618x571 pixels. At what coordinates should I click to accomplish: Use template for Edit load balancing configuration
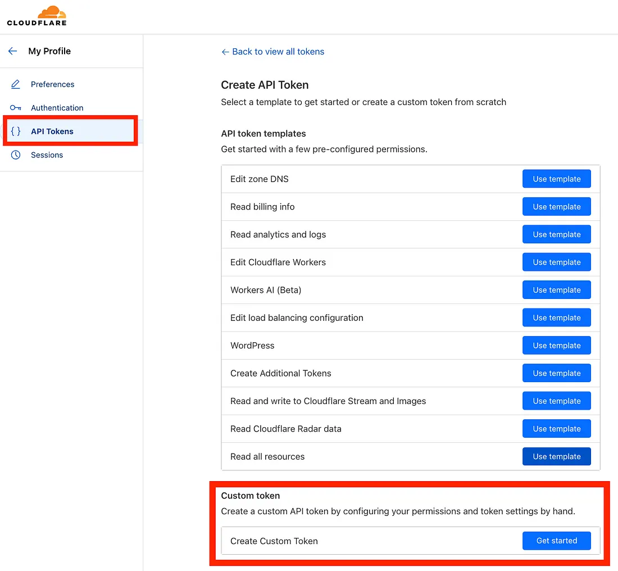tap(557, 318)
